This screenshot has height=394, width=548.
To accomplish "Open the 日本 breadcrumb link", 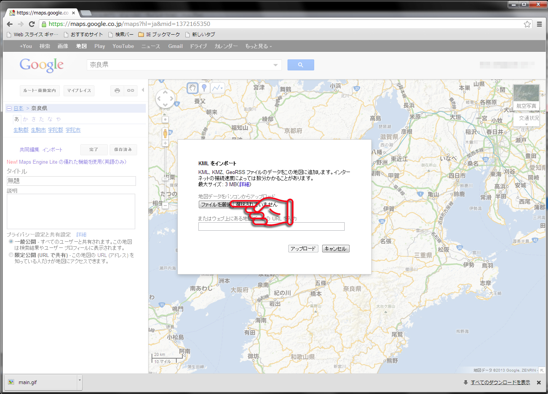I will pos(19,108).
